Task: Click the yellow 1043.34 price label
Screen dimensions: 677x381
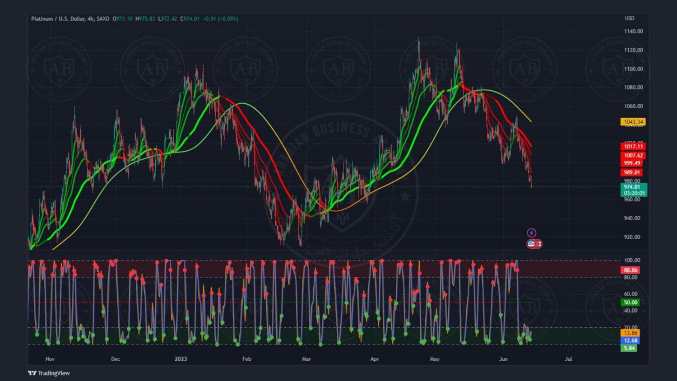Action: 633,122
